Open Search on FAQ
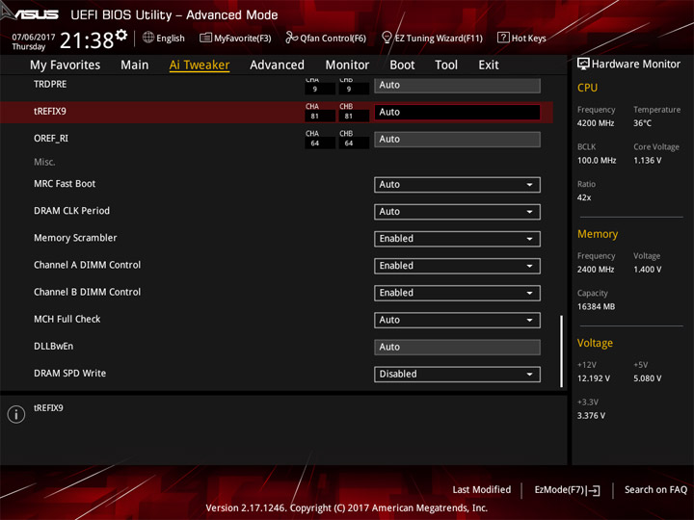 pos(655,489)
